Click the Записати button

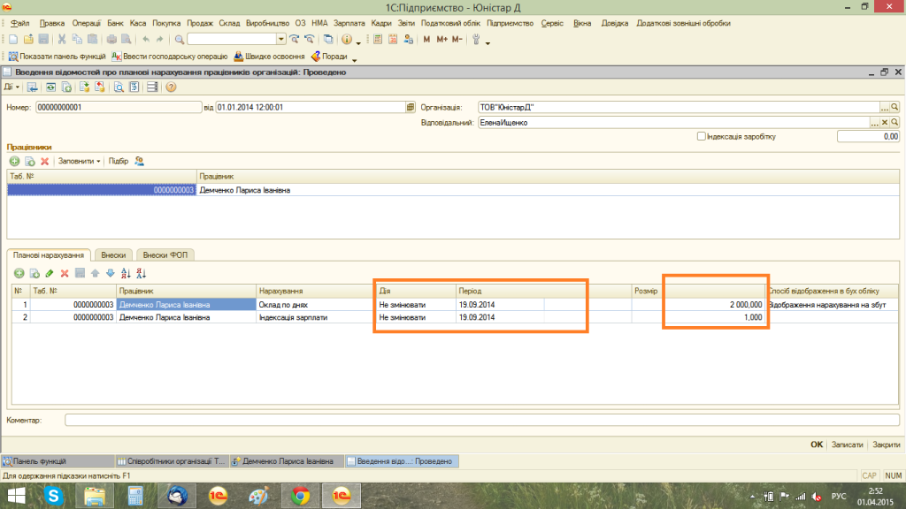coord(847,444)
